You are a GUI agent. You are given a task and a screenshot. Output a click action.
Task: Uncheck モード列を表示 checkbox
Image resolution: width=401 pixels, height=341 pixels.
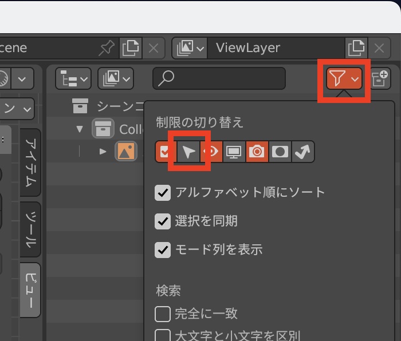coord(163,249)
